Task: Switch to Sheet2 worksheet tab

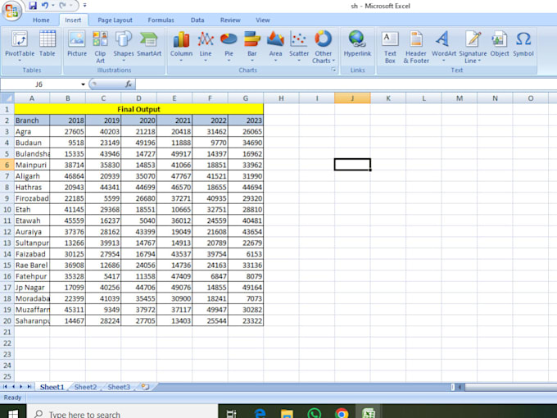Action: click(x=86, y=387)
